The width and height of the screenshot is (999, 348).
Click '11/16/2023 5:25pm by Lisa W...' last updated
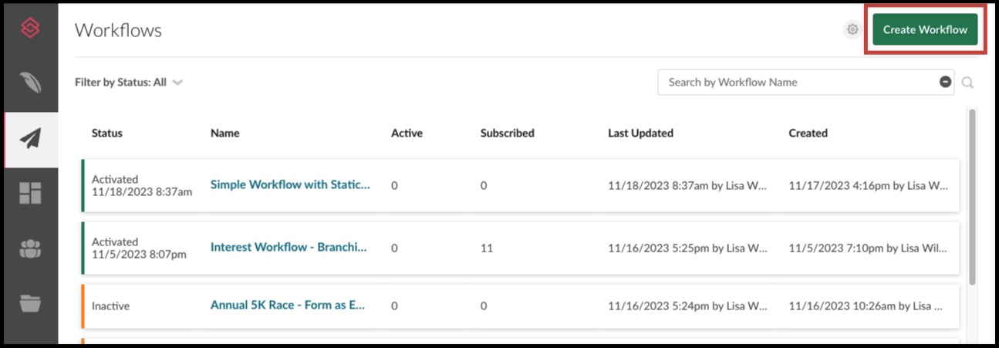click(687, 248)
